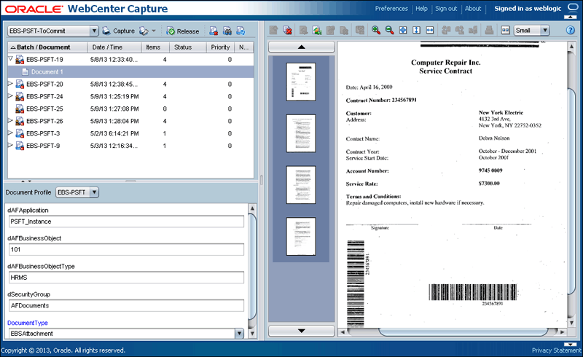The width and height of the screenshot is (583, 357).
Task: Expand the EBS-PSFT-9 batch
Action: [x=10, y=145]
